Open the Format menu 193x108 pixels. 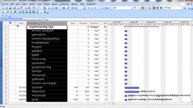pos(32,4)
